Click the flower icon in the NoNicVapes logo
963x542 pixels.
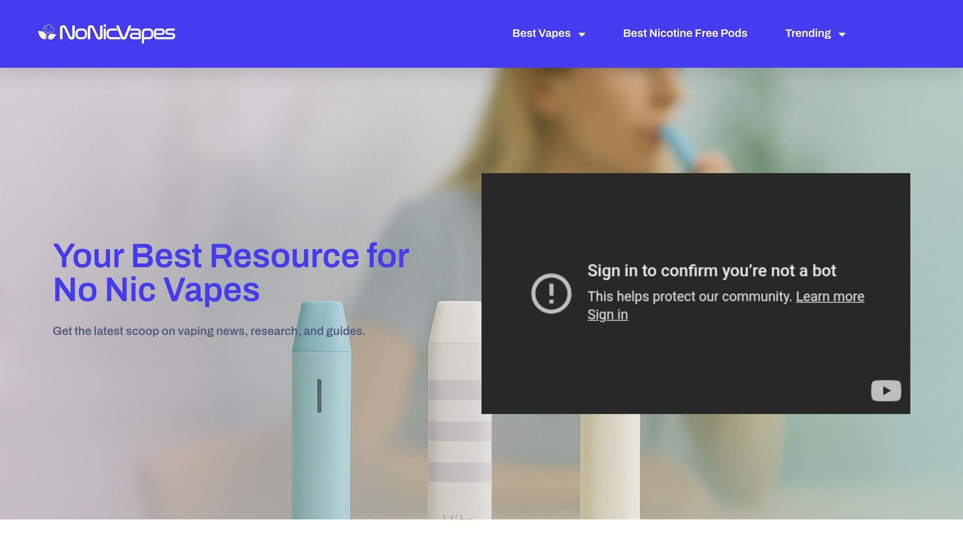(47, 32)
